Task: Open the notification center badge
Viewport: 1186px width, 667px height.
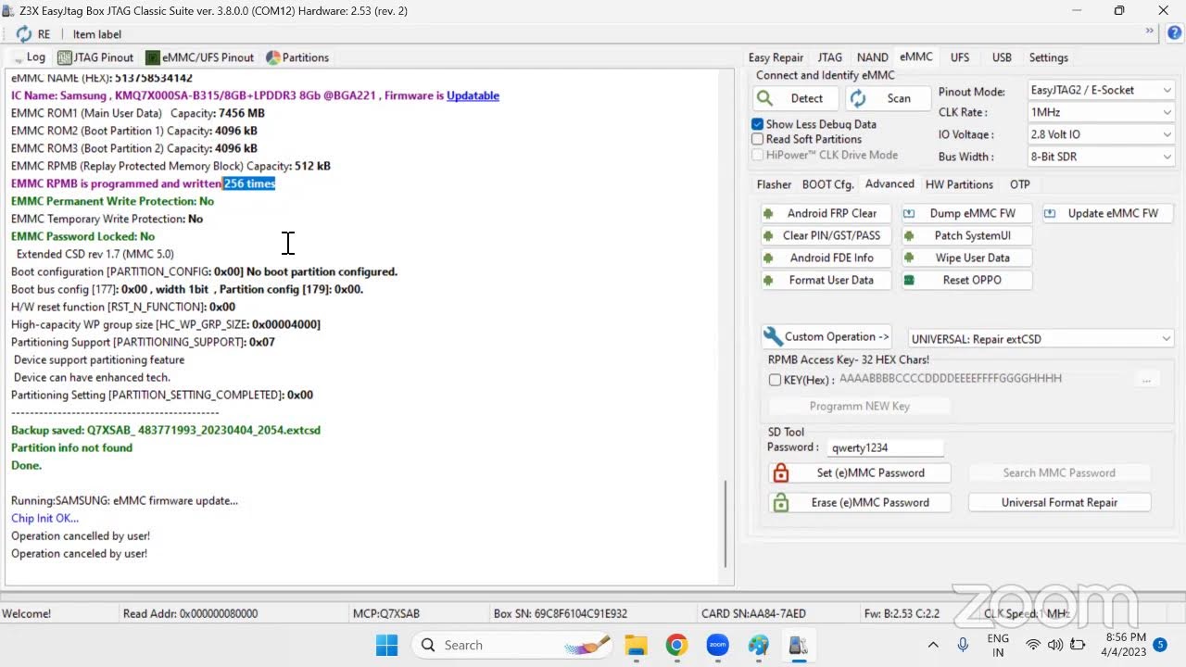Action: pos(1160,645)
